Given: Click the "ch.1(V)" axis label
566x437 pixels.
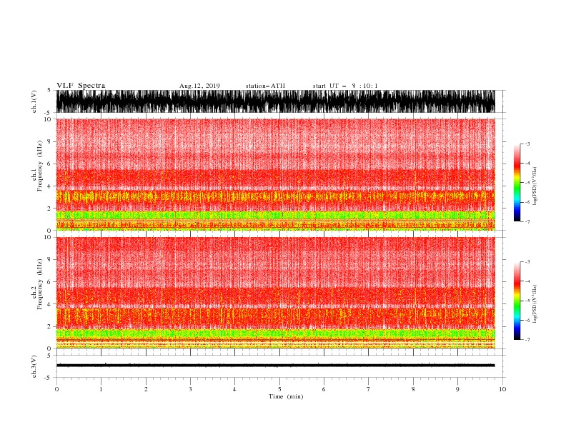Looking at the screenshot, I should 34,101.
